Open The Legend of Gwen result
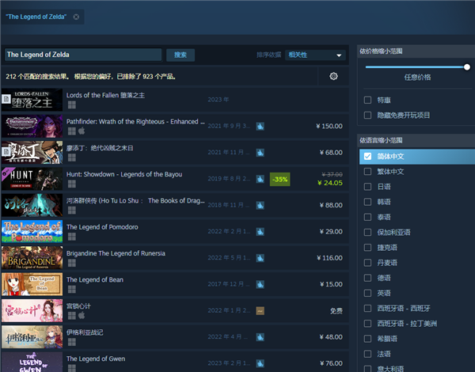This screenshot has width=475, height=372. [x=175, y=362]
